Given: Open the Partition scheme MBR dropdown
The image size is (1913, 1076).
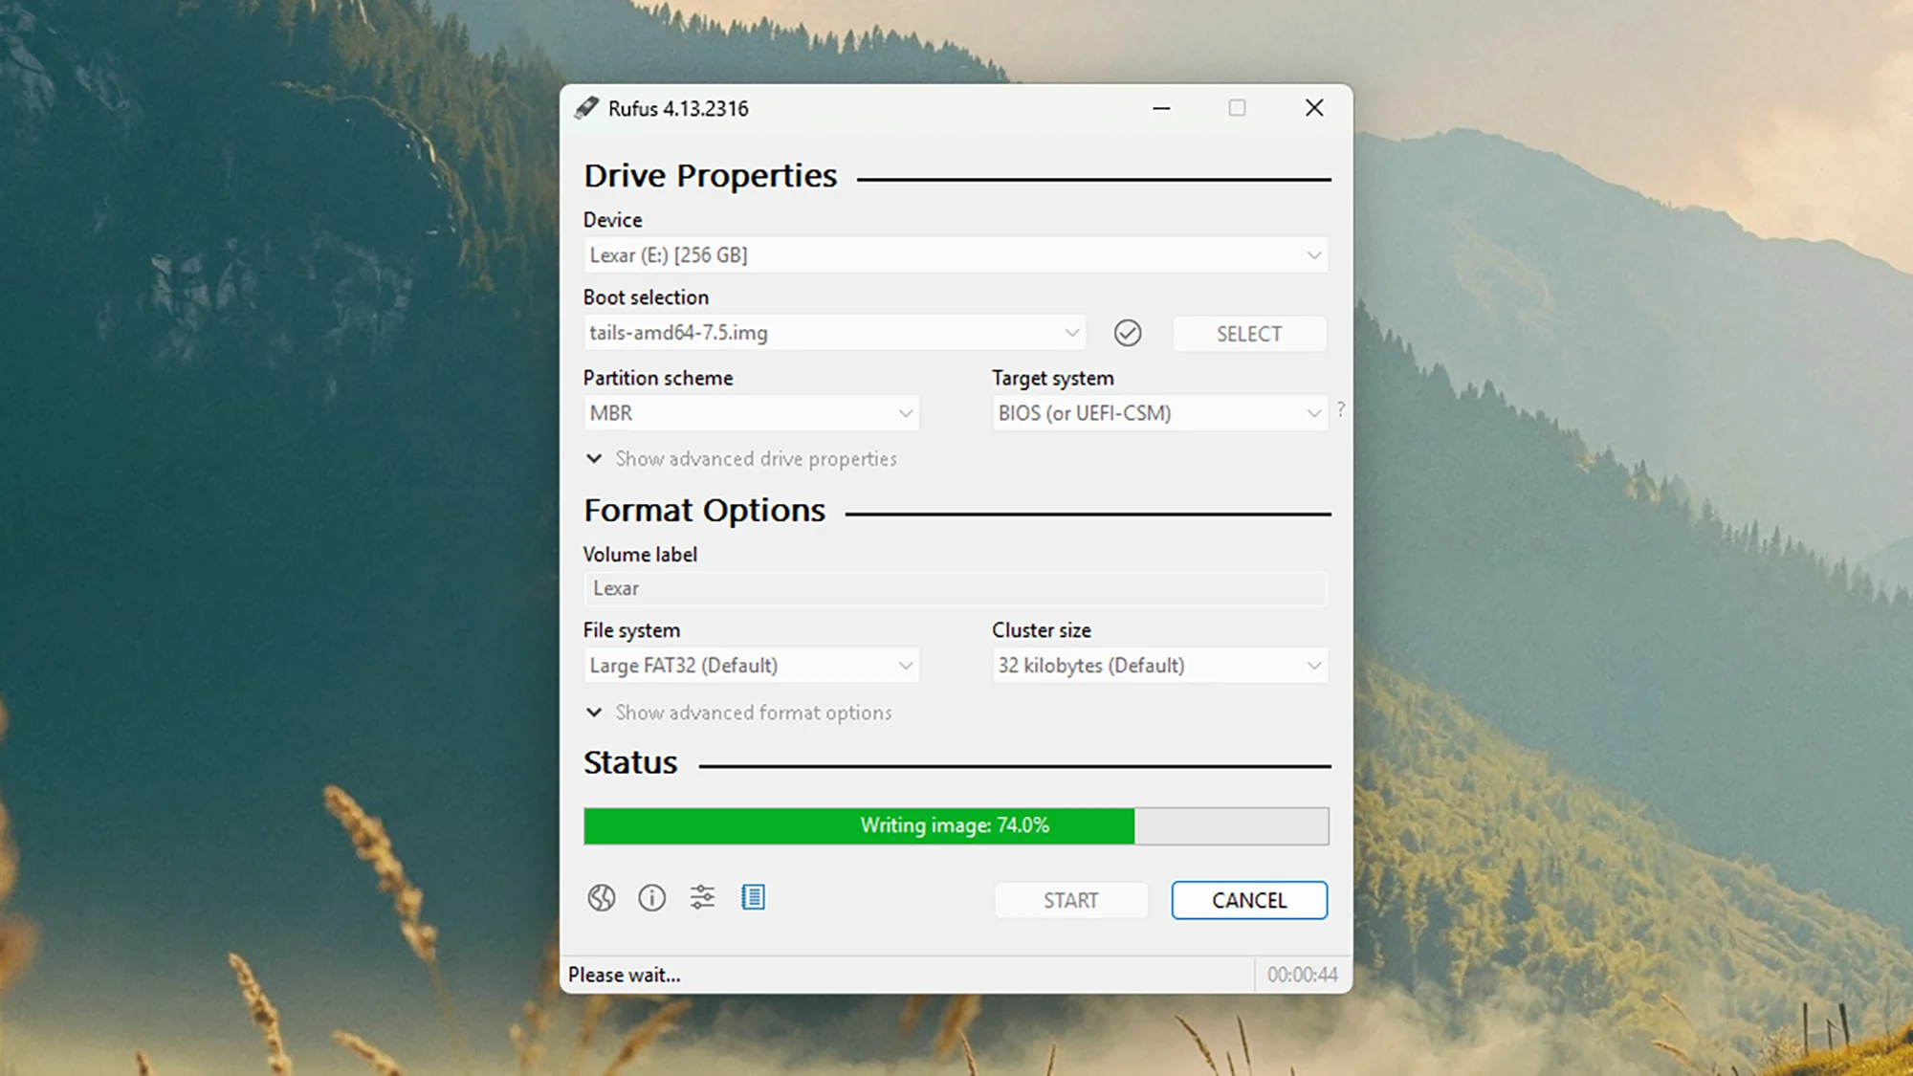Looking at the screenshot, I should tap(751, 413).
